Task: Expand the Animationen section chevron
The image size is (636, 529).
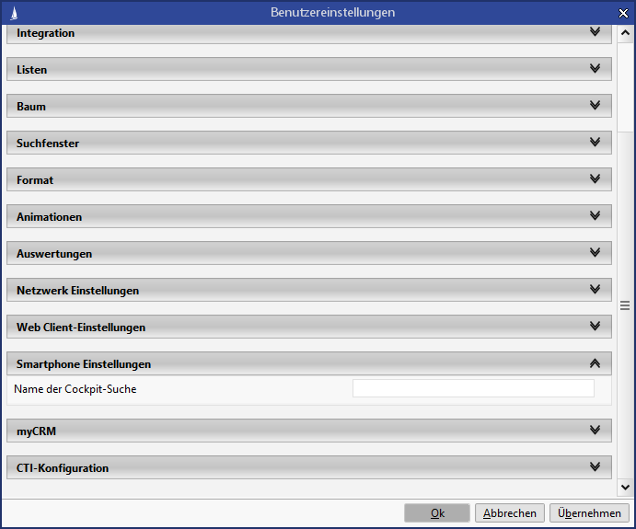Action: pyautogui.click(x=595, y=216)
